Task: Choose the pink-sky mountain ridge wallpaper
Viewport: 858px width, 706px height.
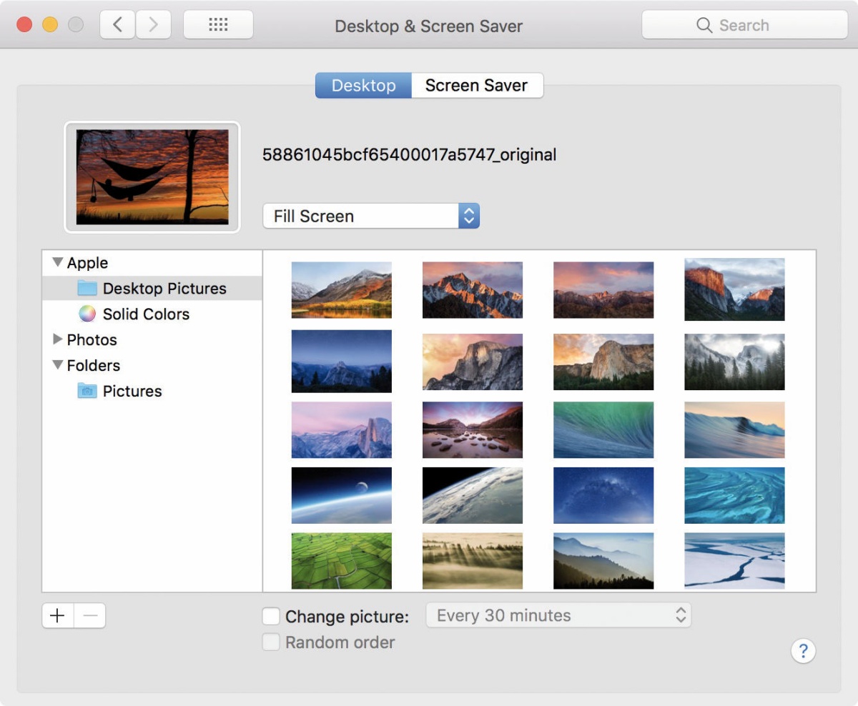Action: (x=603, y=290)
